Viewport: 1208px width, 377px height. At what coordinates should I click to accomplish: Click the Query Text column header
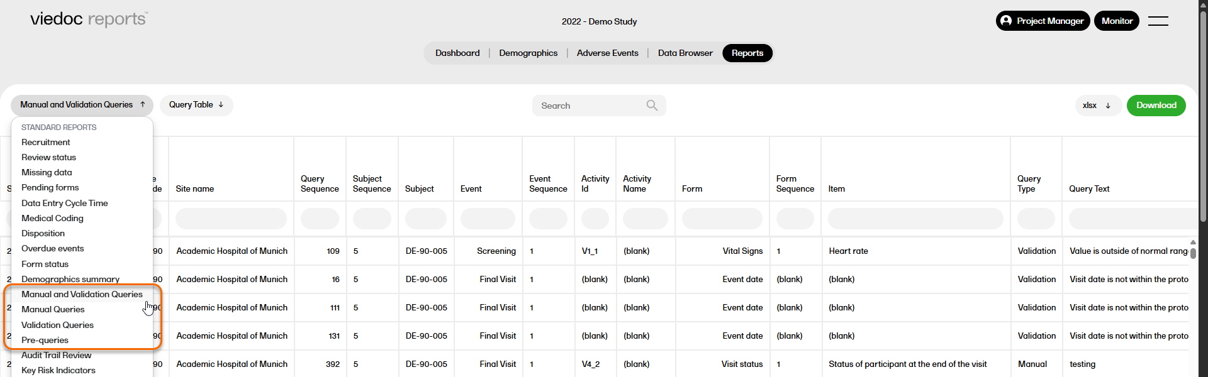(x=1089, y=189)
